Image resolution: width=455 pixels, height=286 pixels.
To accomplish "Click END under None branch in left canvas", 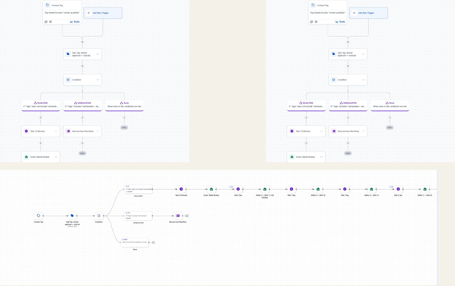I will point(124,128).
